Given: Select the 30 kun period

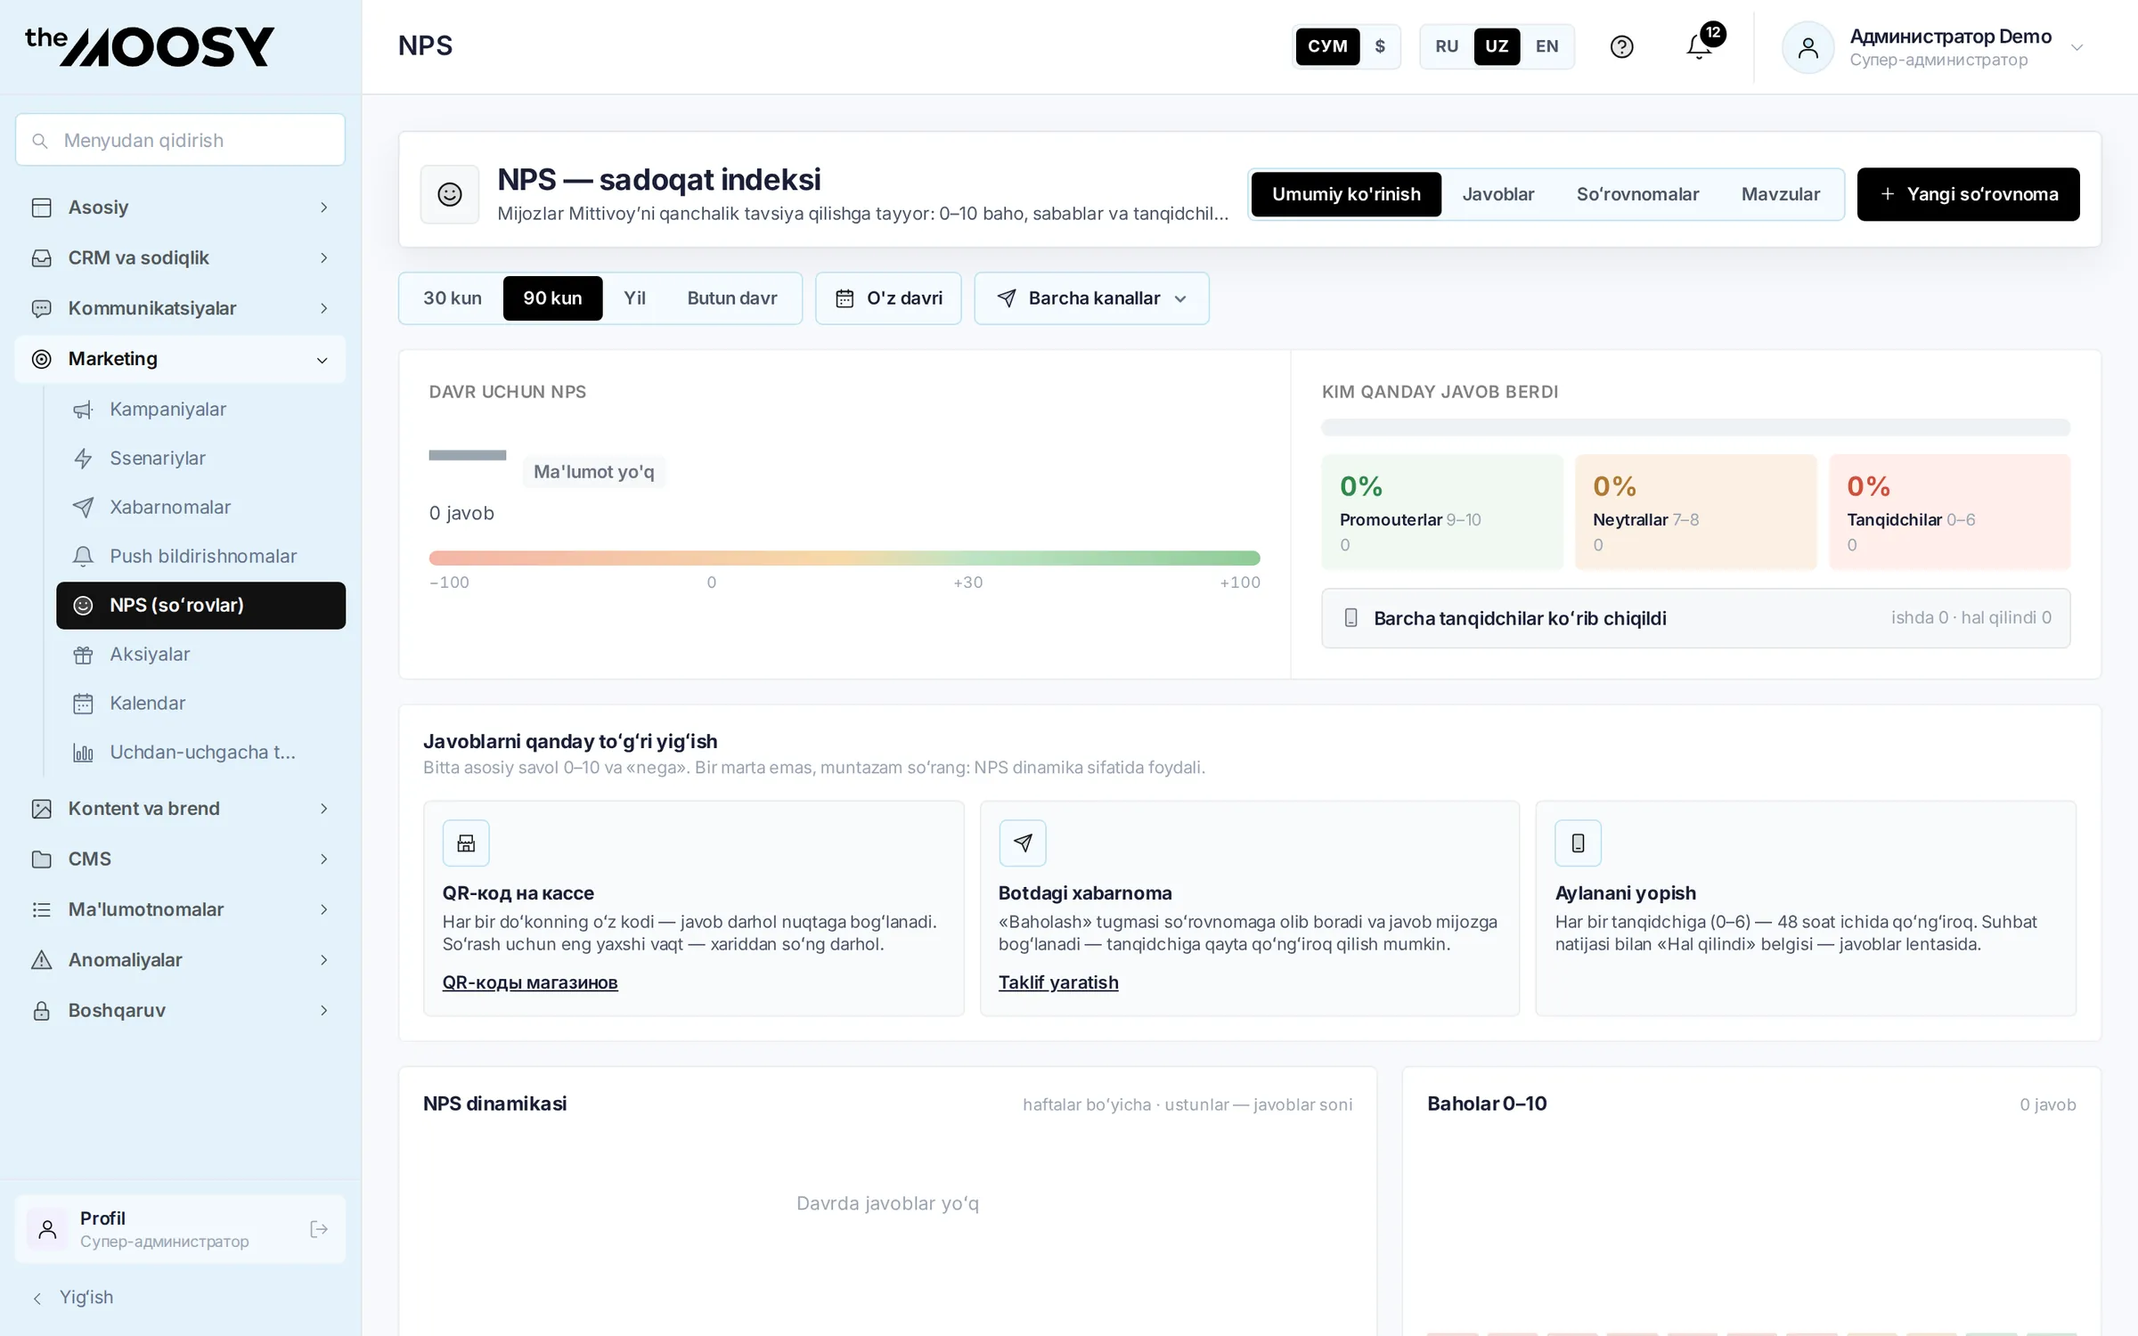Looking at the screenshot, I should tap(453, 297).
